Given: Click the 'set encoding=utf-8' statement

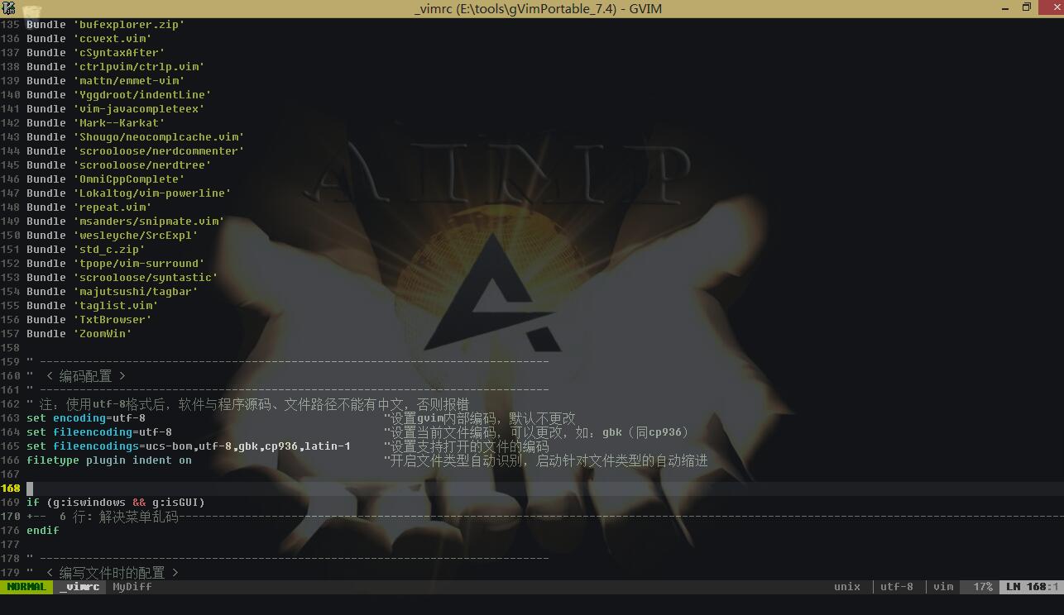Looking at the screenshot, I should pos(86,418).
